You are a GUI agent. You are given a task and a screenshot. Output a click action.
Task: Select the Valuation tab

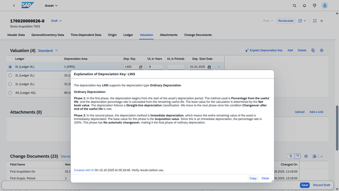pos(146,35)
